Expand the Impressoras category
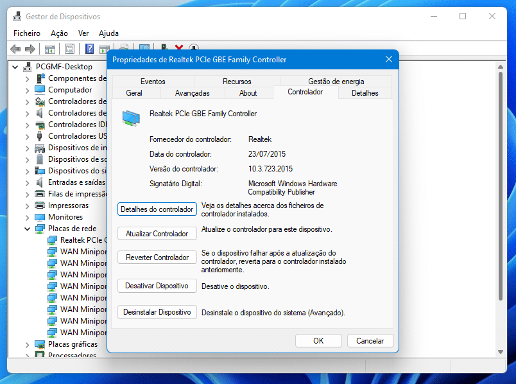The image size is (516, 384). point(28,206)
